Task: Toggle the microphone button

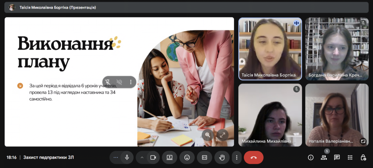Action: [x=127, y=157]
